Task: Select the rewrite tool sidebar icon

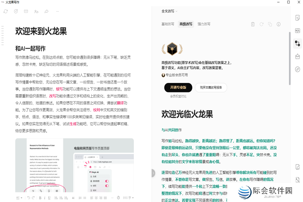Action: click(297, 43)
